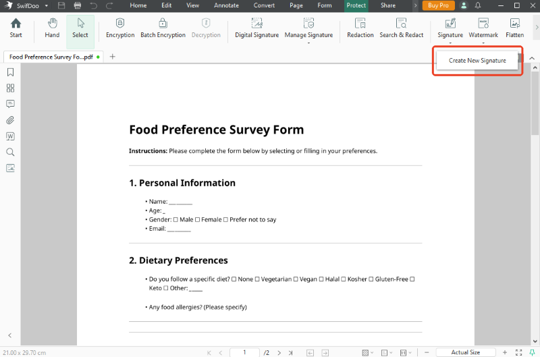Image resolution: width=540 pixels, height=357 pixels.
Task: Show the page thumbnails panel
Action: pyautogui.click(x=10, y=88)
